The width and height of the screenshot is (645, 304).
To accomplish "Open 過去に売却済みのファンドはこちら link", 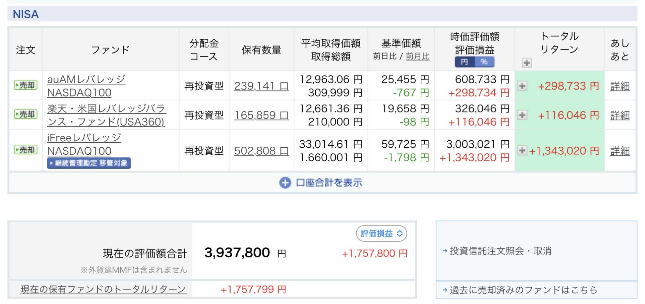I will tap(523, 290).
